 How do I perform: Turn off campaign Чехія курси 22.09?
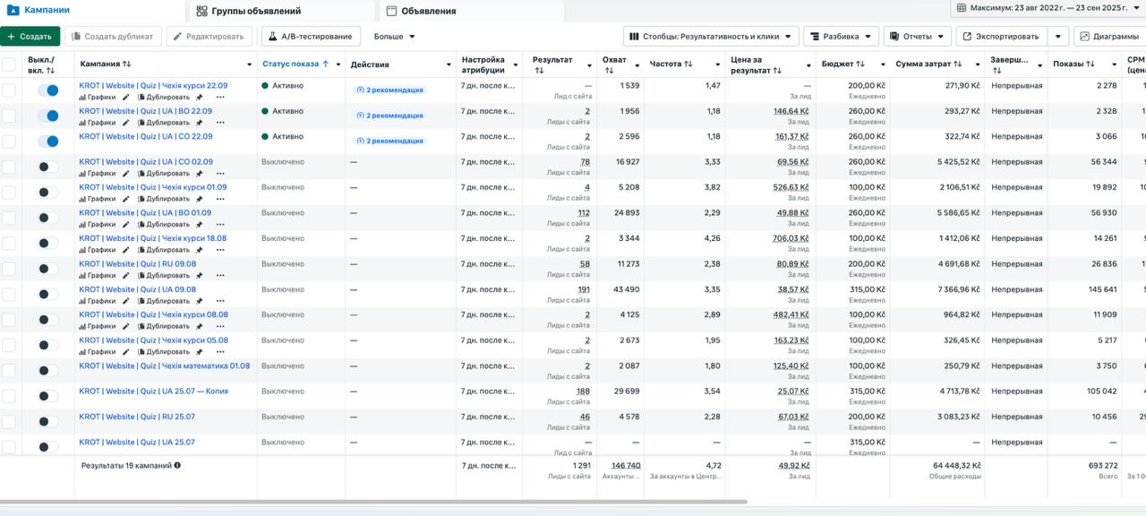[x=47, y=90]
